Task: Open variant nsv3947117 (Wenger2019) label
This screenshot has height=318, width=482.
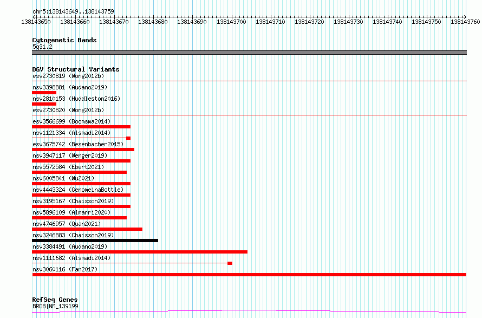Action: [x=70, y=155]
